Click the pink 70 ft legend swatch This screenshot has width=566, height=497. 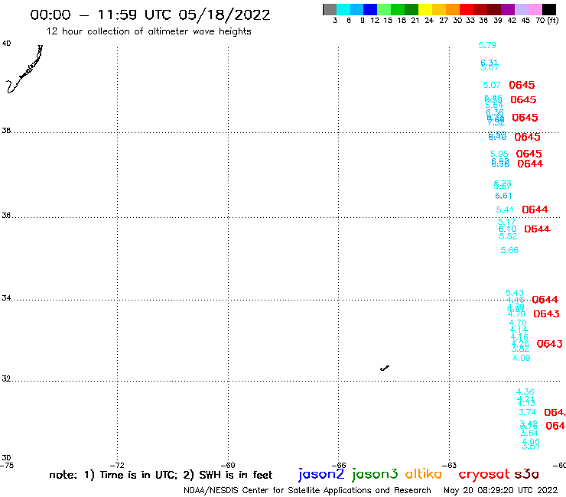(535, 9)
